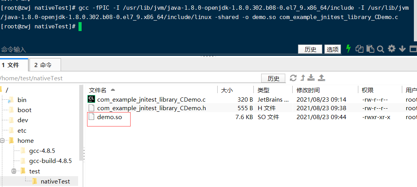Viewport: 417px width, 187px height.
Task: Click the 命令输入 command input field
Action: point(148,49)
